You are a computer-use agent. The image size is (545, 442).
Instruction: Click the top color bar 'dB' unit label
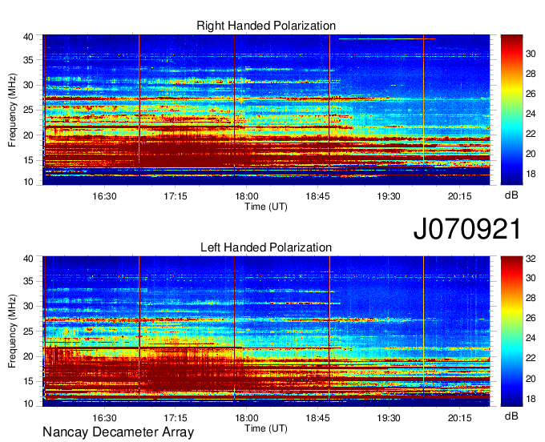point(511,195)
